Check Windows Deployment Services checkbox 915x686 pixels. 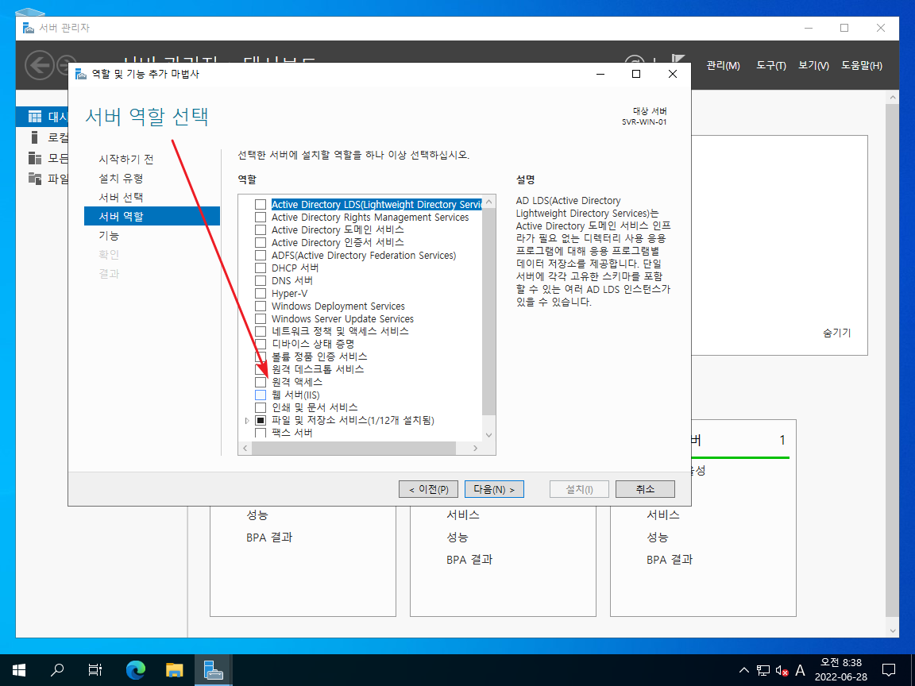pos(261,306)
